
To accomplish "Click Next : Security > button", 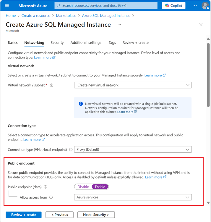I will (96, 215).
